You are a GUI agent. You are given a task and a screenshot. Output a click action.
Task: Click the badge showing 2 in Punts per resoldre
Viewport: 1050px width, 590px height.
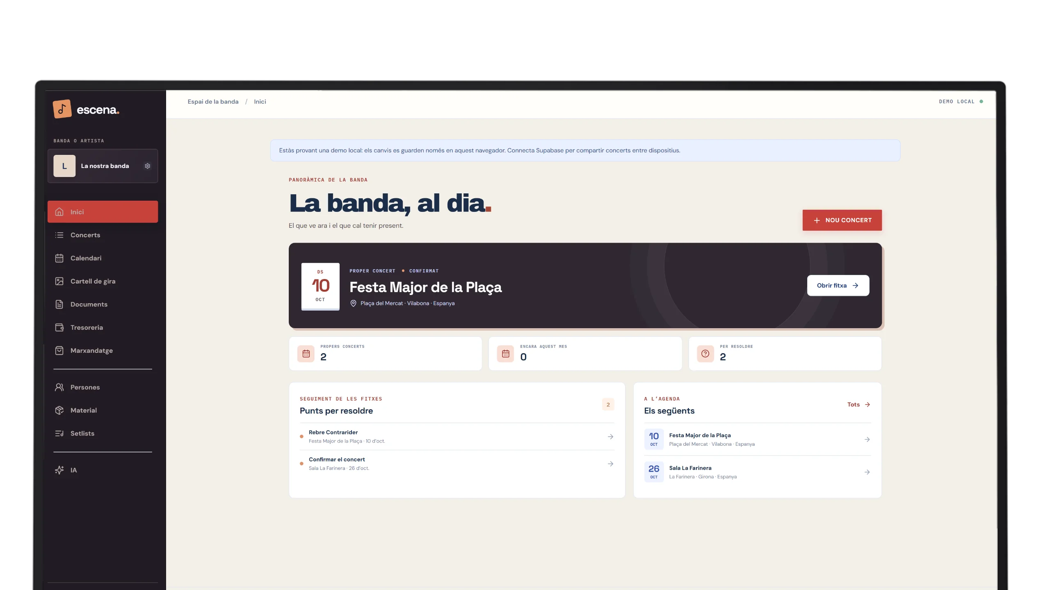tap(608, 404)
